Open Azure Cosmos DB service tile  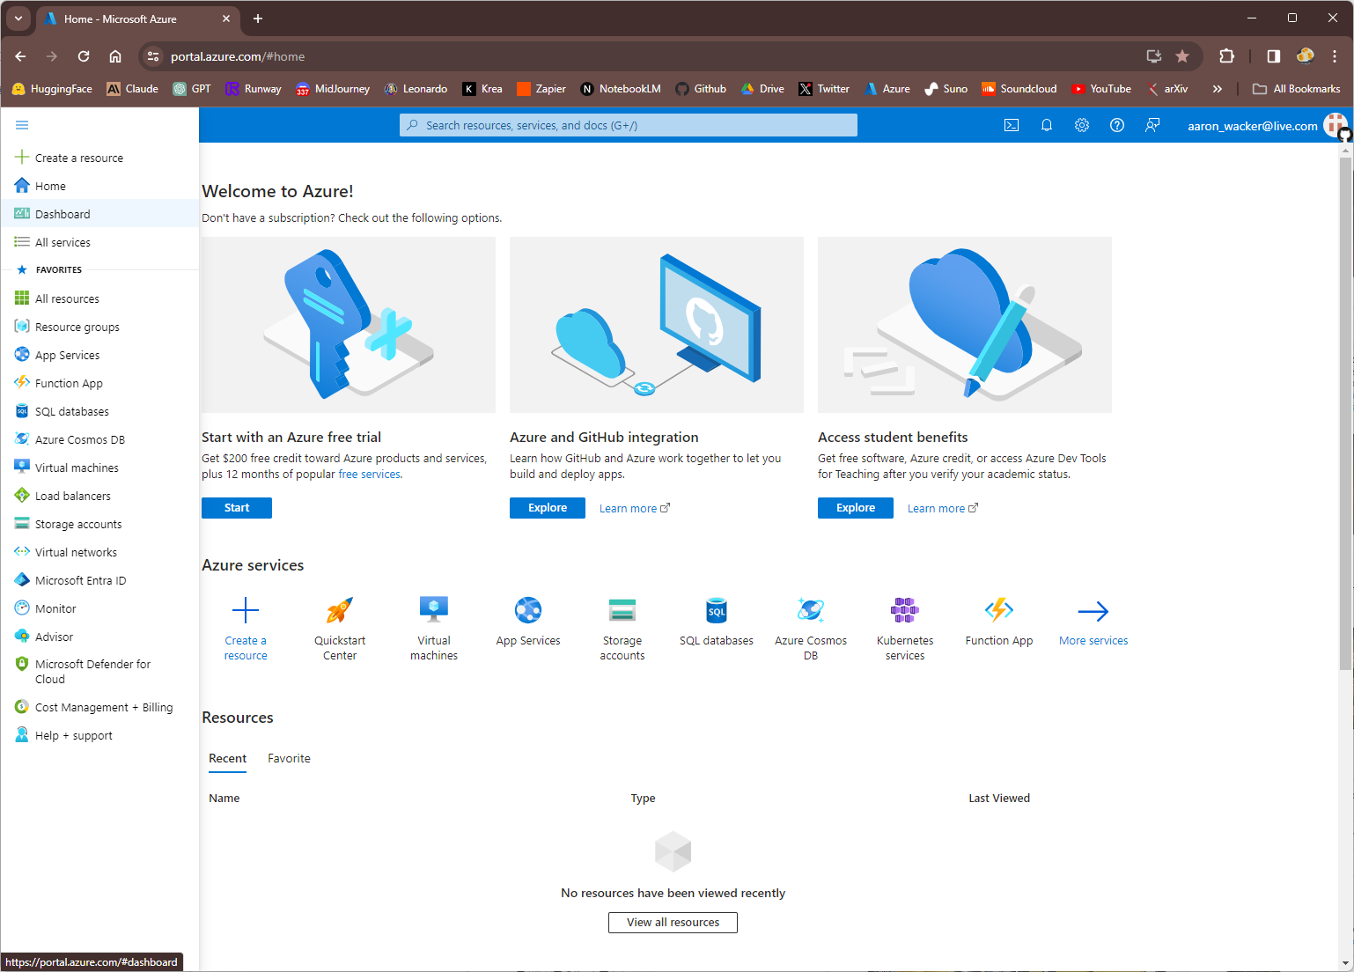811,628
